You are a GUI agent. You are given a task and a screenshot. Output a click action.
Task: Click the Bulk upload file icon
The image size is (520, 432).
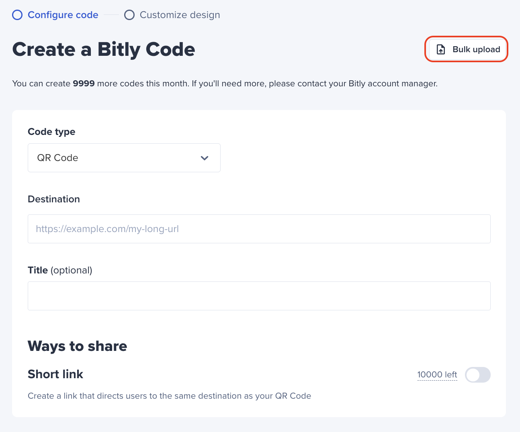[441, 49]
